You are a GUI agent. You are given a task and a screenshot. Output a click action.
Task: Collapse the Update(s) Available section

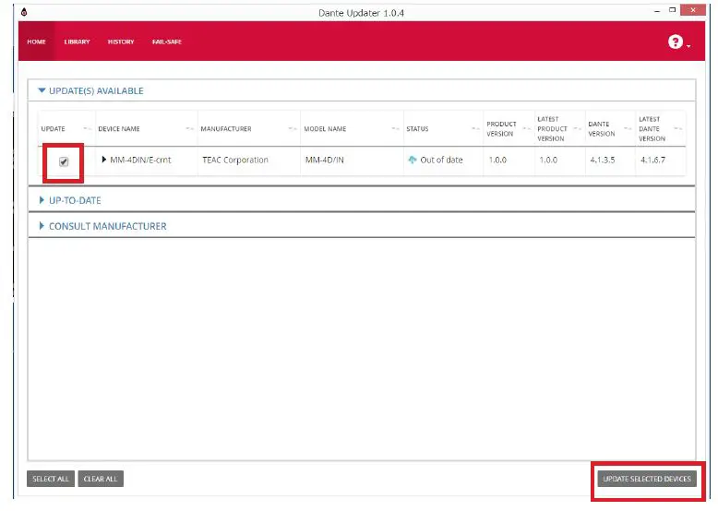click(42, 90)
